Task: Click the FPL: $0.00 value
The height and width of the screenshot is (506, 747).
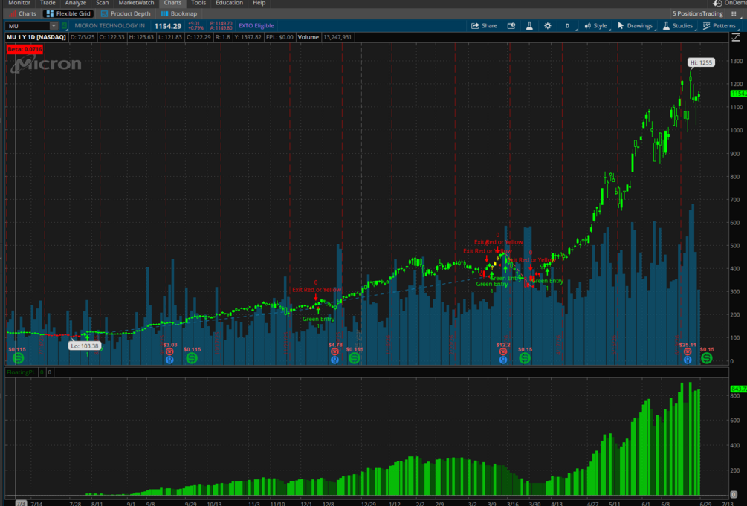Action: point(279,37)
